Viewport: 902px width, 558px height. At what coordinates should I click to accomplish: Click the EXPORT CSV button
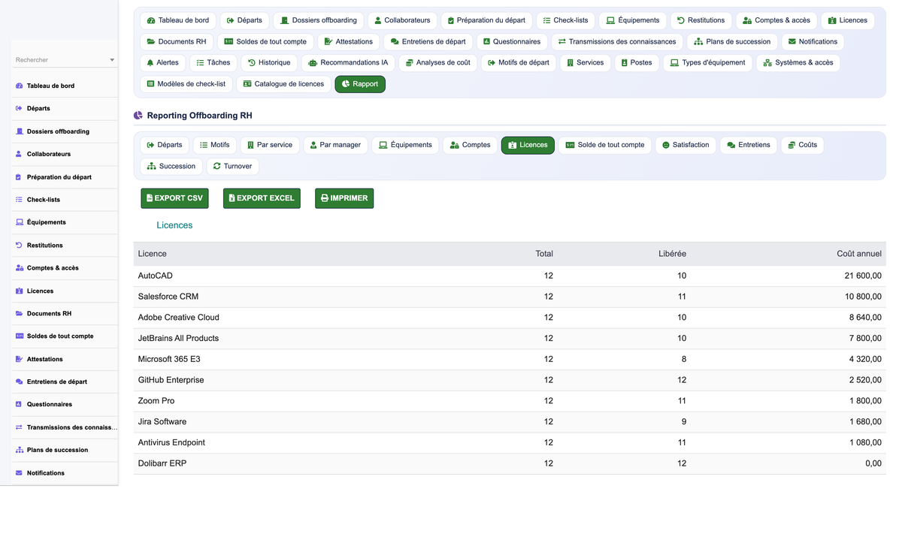coord(174,198)
